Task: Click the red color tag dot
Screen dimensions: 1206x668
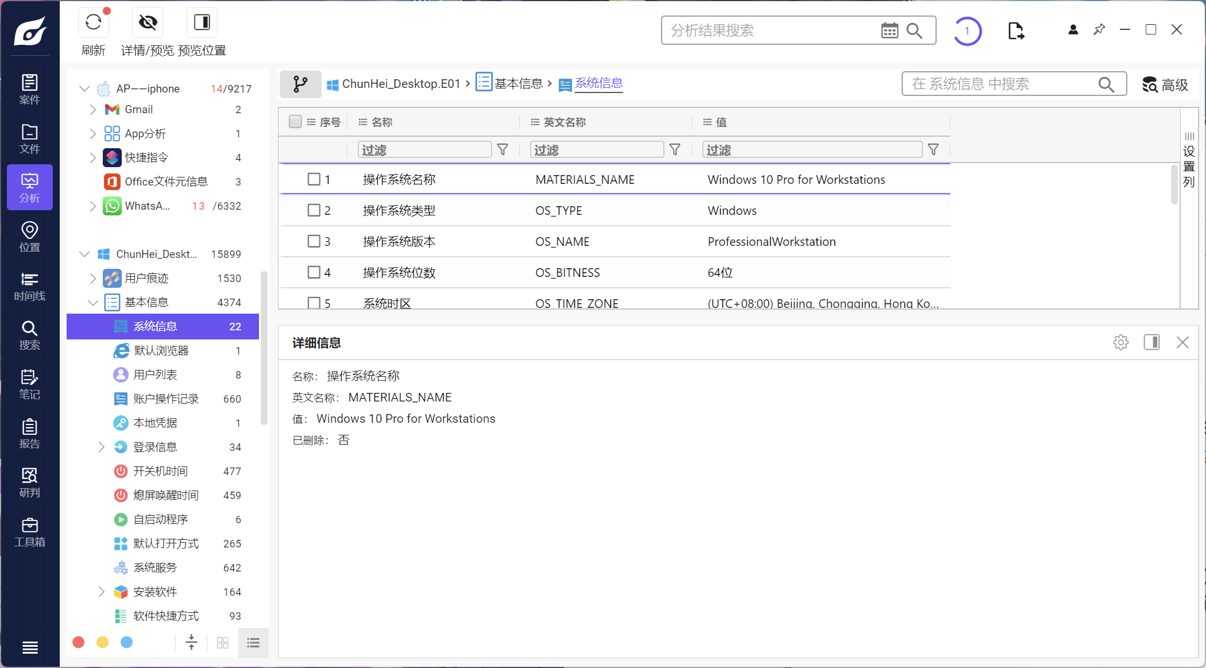Action: [79, 642]
